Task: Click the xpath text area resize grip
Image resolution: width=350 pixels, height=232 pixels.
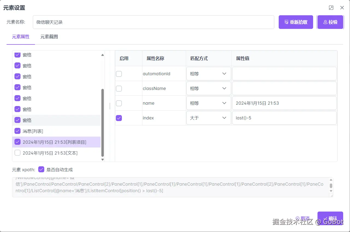Action: coord(331,195)
